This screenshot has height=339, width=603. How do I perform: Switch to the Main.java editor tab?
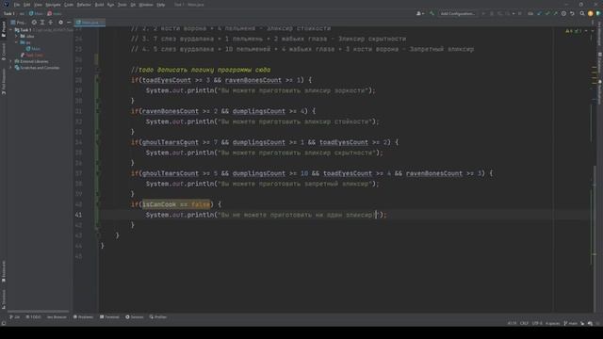coord(90,23)
